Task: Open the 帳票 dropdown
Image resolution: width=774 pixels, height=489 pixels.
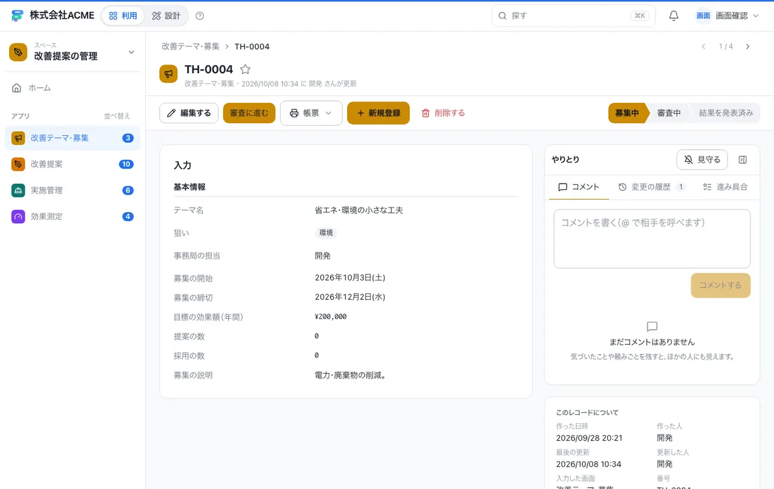Action: tap(311, 113)
